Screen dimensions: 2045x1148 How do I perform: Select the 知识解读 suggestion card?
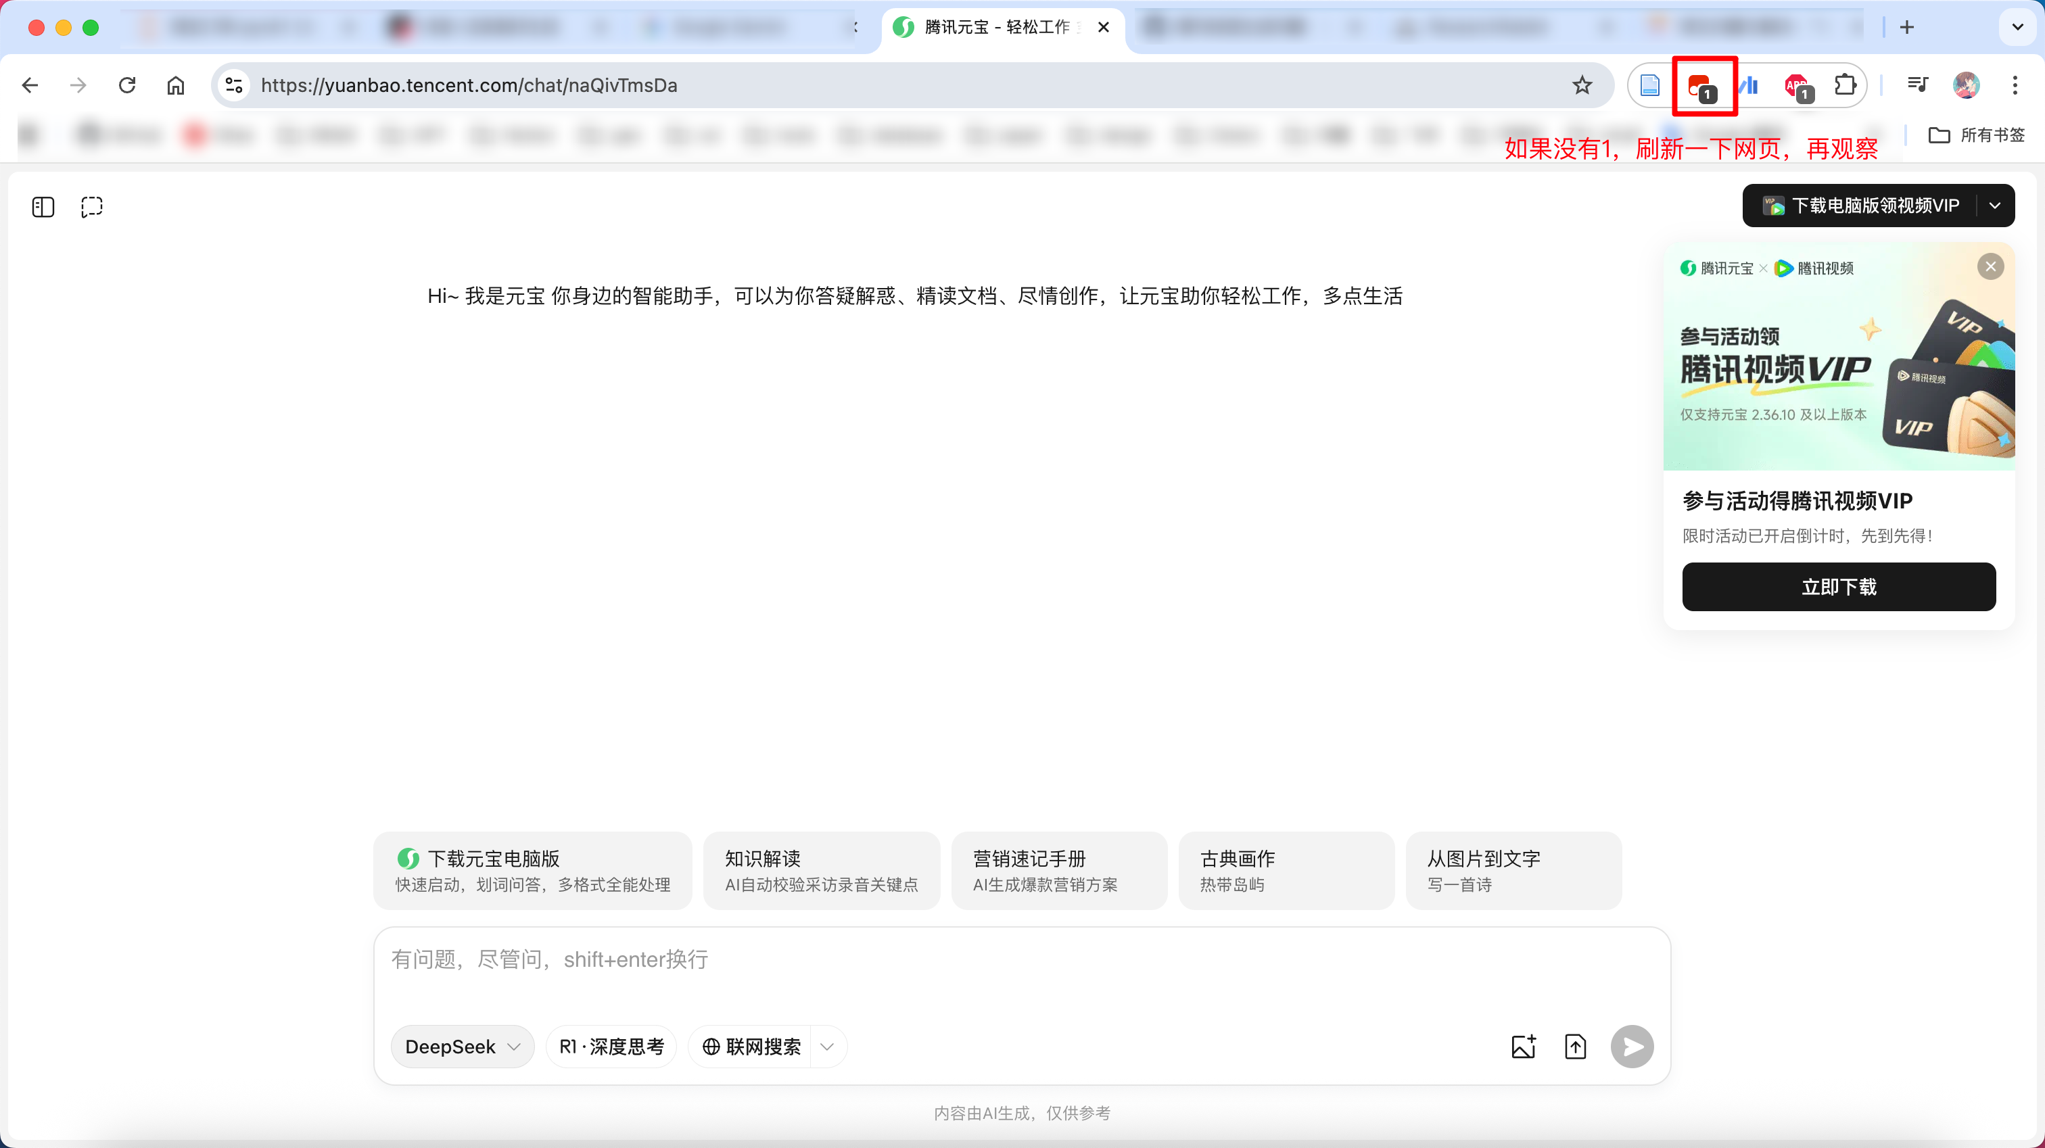click(821, 870)
